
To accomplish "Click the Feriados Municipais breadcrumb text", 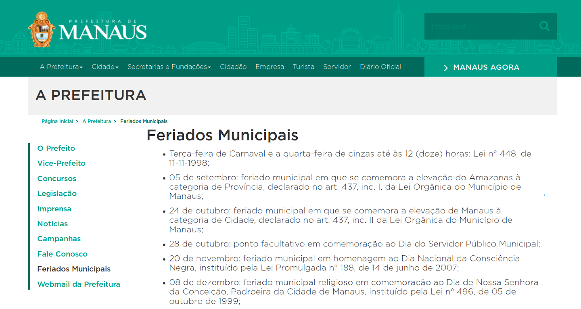I will [144, 121].
